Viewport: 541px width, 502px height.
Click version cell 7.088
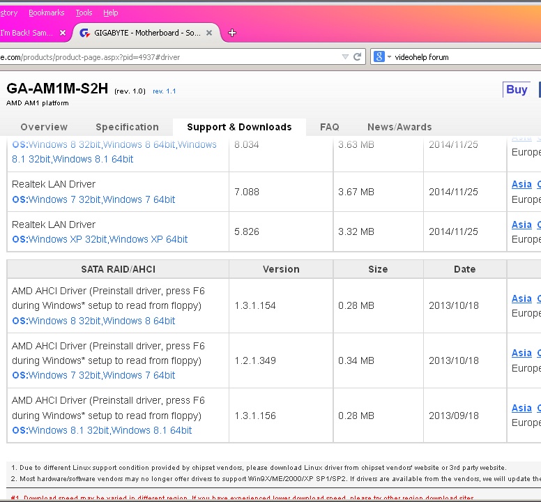[247, 192]
